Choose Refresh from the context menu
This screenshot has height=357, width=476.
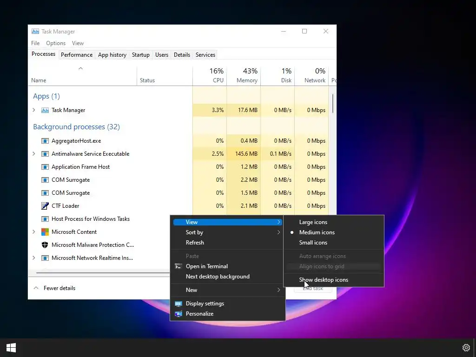(228, 243)
